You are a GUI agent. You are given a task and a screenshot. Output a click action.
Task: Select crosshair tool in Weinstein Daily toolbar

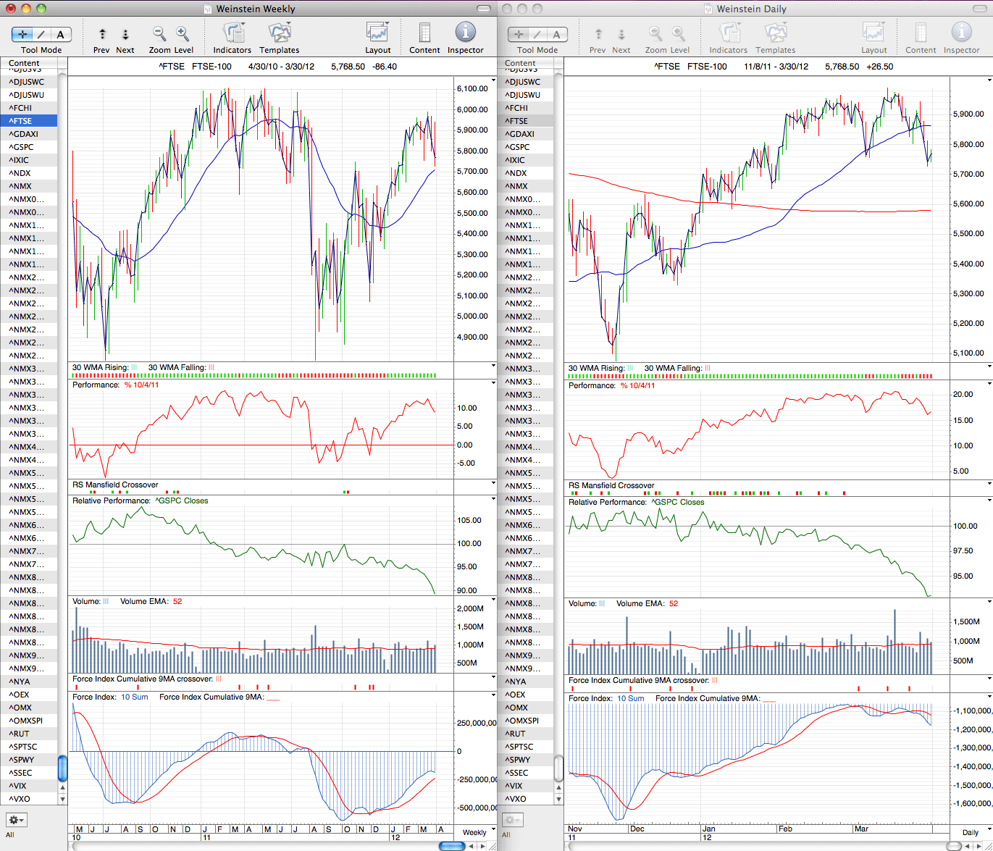[x=519, y=34]
